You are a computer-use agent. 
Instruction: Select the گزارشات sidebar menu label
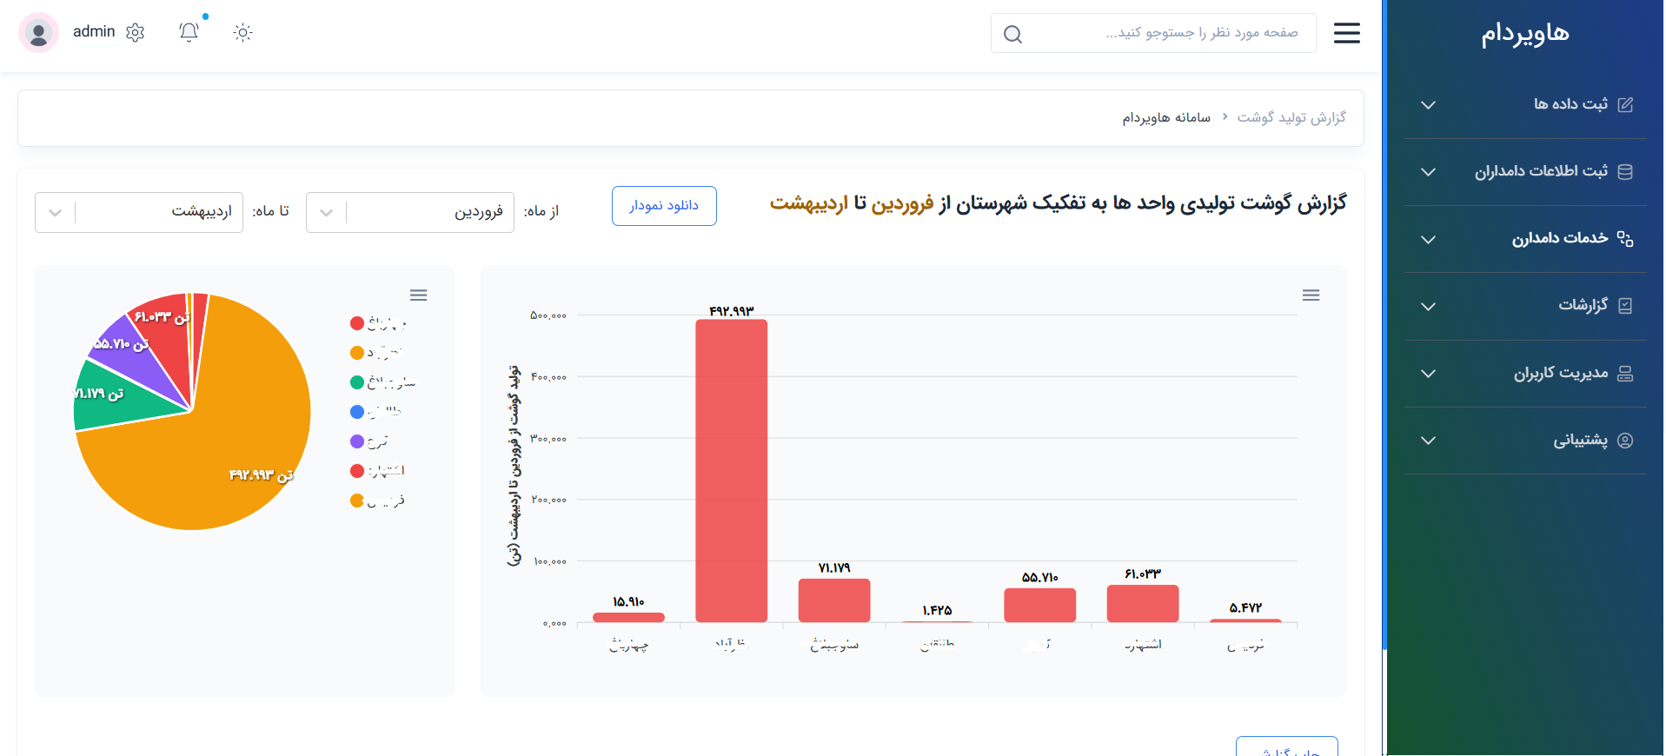(x=1583, y=305)
